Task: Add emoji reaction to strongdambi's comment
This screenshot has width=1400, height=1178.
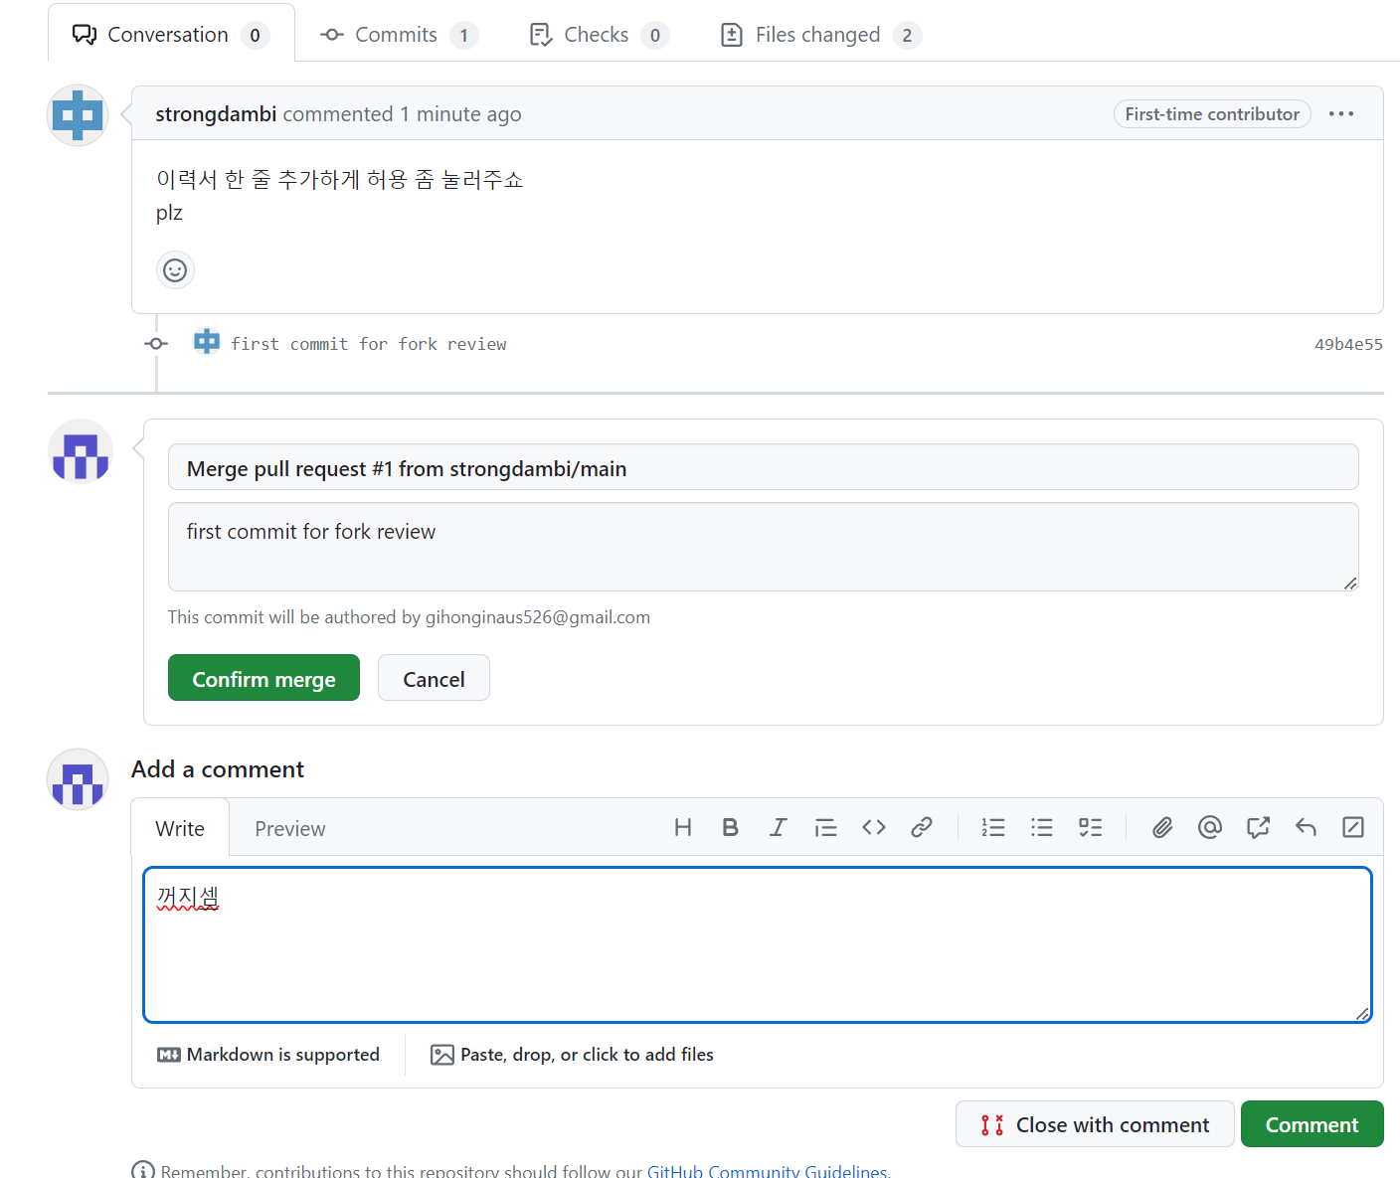Action: (x=175, y=270)
